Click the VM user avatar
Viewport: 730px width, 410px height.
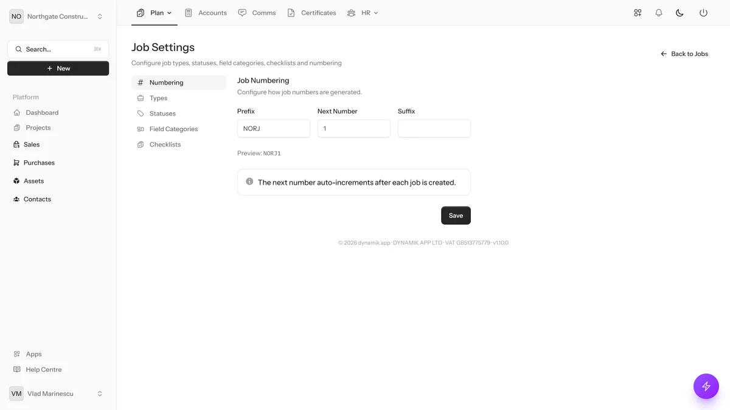tap(16, 394)
